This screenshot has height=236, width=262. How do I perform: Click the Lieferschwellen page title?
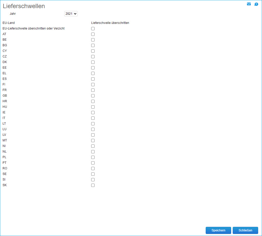(x=24, y=6)
